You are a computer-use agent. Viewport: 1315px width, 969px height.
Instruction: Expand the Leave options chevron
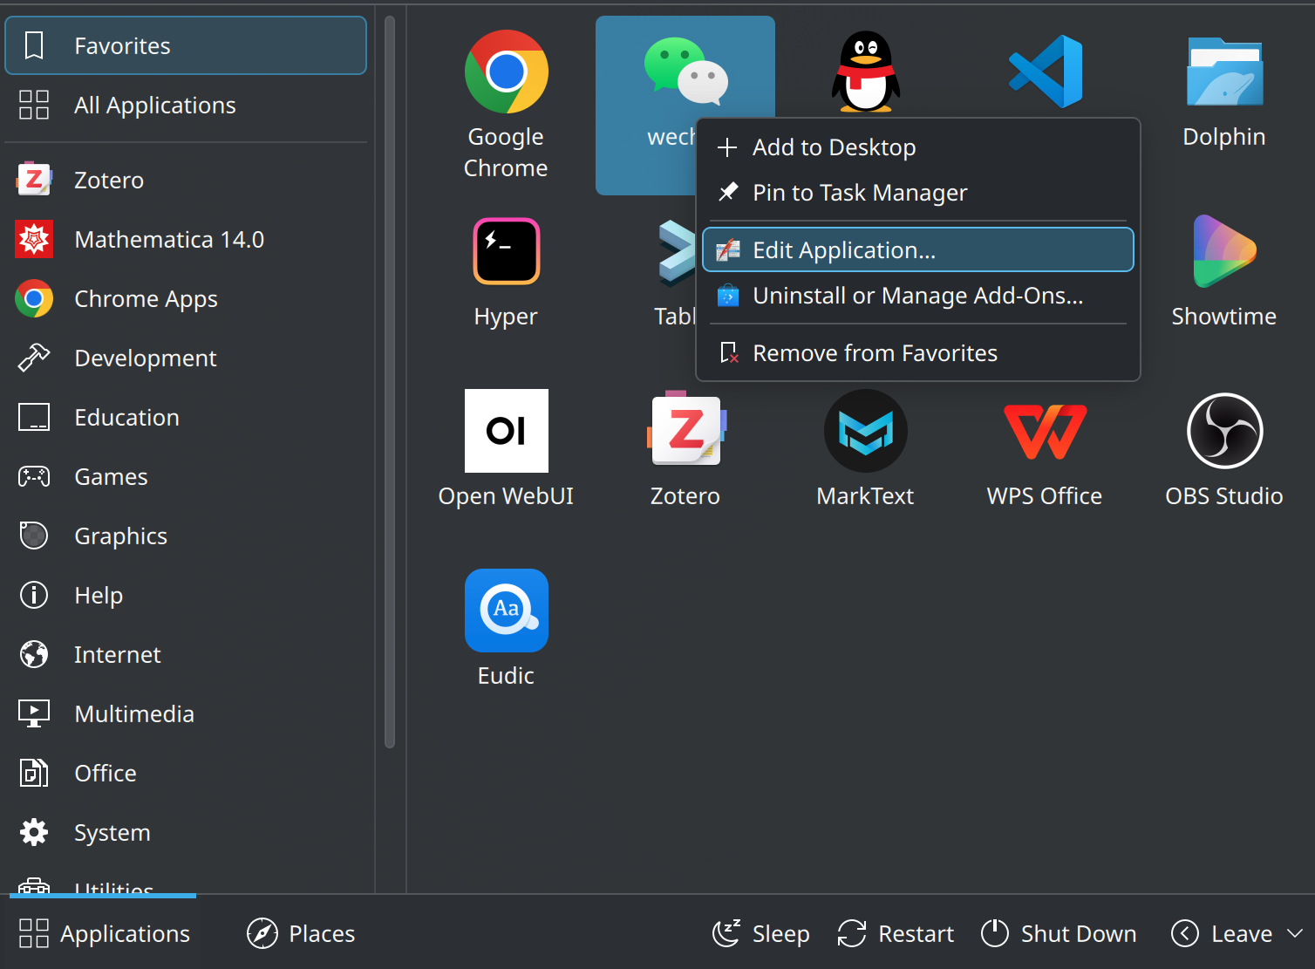[x=1295, y=933]
